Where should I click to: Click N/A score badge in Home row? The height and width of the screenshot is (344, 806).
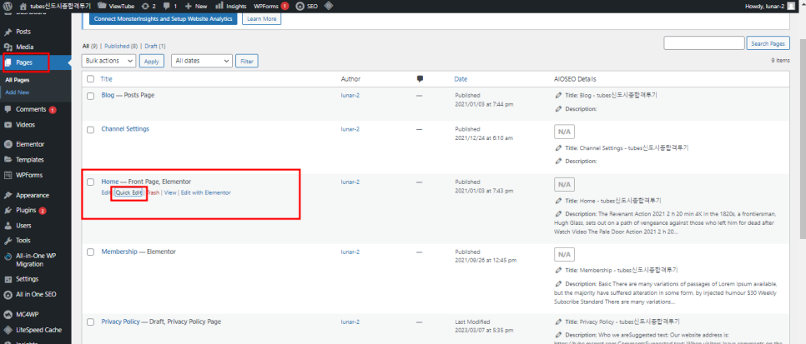click(564, 184)
